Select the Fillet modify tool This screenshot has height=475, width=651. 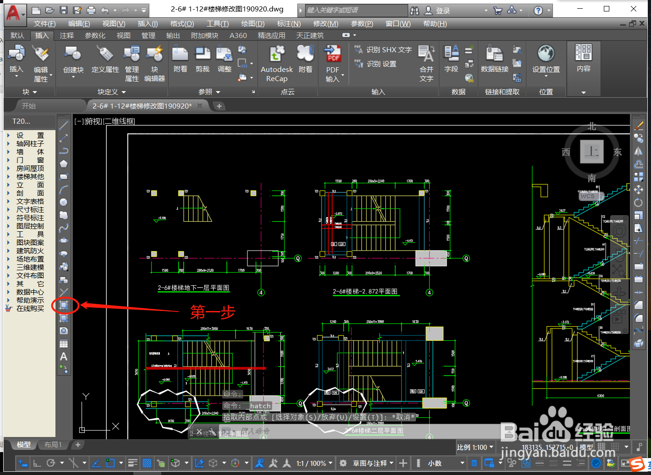pos(639,317)
